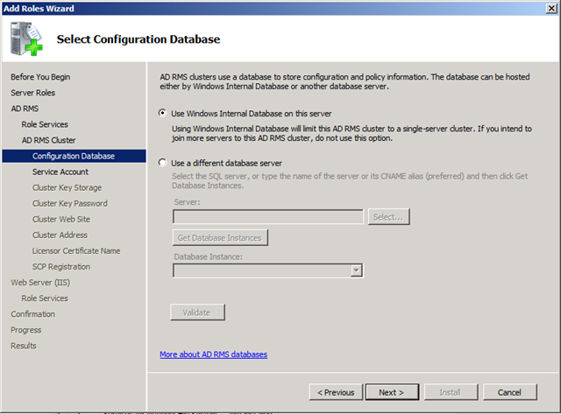Open More about AD RMS databases link
Image resolution: width=561 pixels, height=414 pixels.
(213, 354)
